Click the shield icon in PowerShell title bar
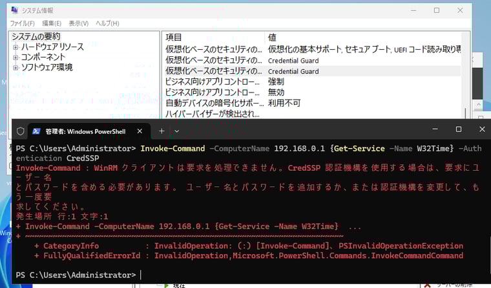This screenshot has height=288, width=491. pyautogui.click(x=21, y=131)
